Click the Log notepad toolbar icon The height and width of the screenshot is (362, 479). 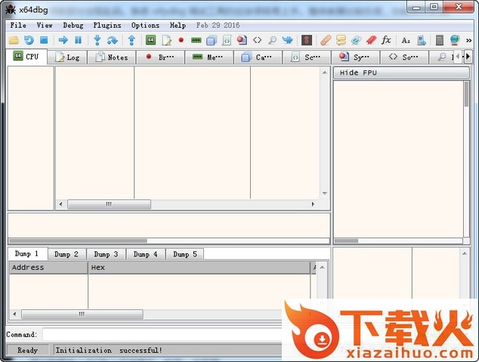tap(166, 40)
